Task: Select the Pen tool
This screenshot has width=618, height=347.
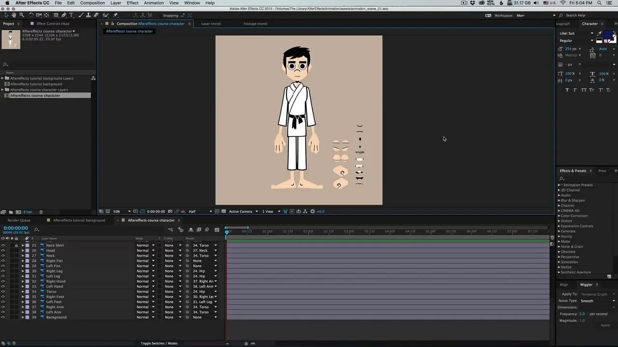Action: click(x=64, y=15)
